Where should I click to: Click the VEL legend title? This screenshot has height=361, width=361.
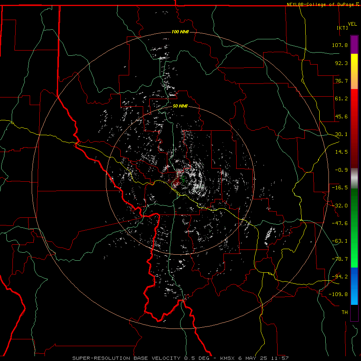(x=352, y=24)
